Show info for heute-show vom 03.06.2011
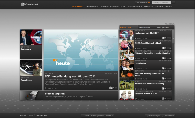This screenshot has height=118, width=195. [168, 38]
